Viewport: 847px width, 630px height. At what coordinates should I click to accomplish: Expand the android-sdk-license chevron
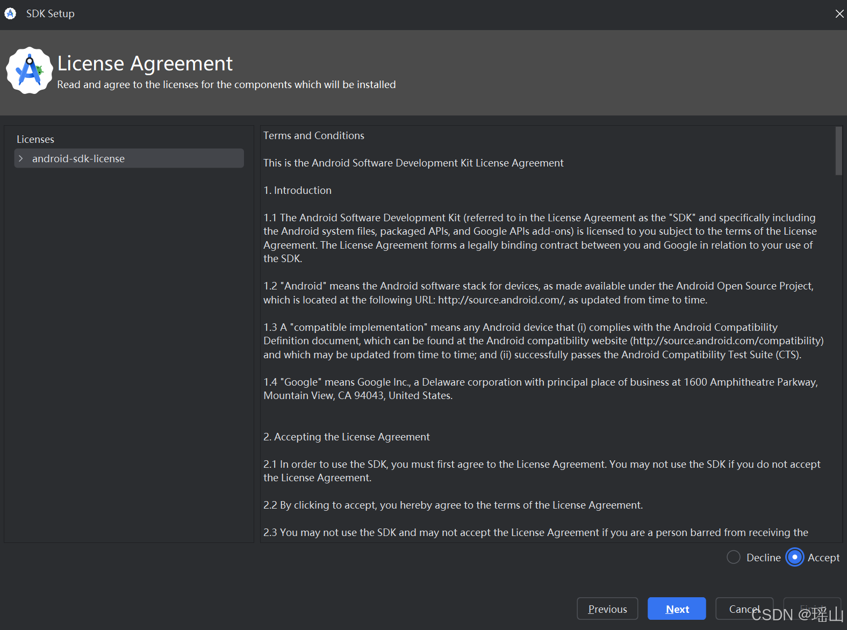(21, 158)
